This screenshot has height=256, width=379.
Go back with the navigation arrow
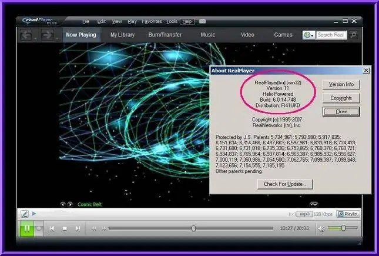[x=26, y=35]
